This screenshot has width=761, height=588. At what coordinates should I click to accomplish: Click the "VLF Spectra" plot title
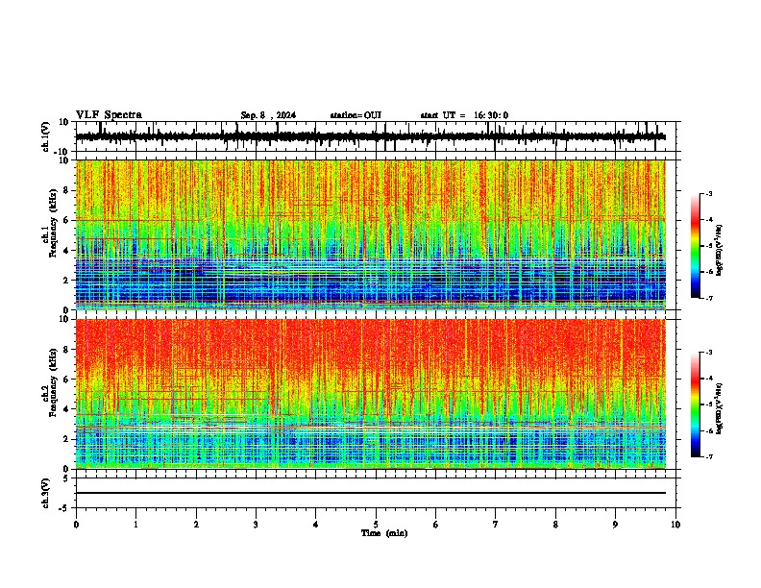tap(109, 115)
